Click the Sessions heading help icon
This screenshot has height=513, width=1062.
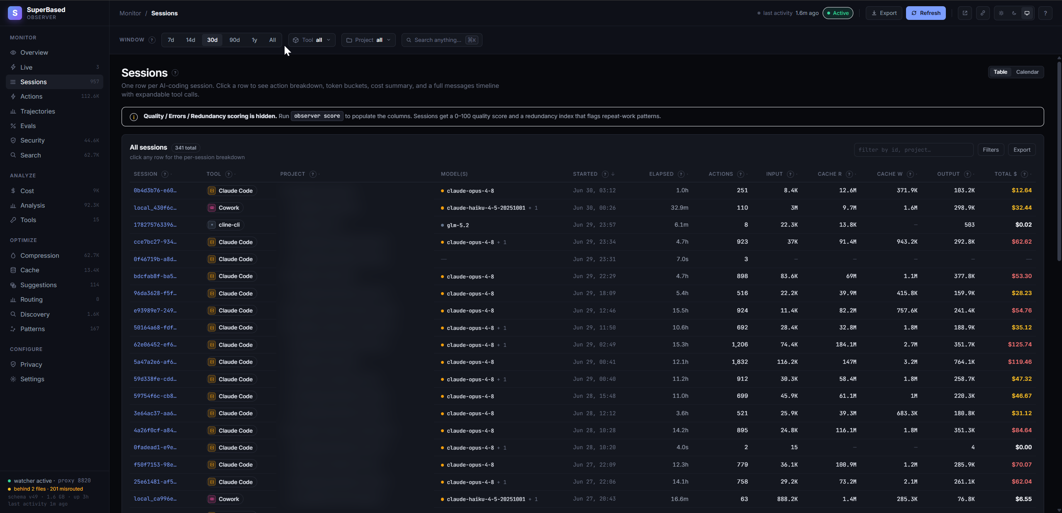coord(175,73)
